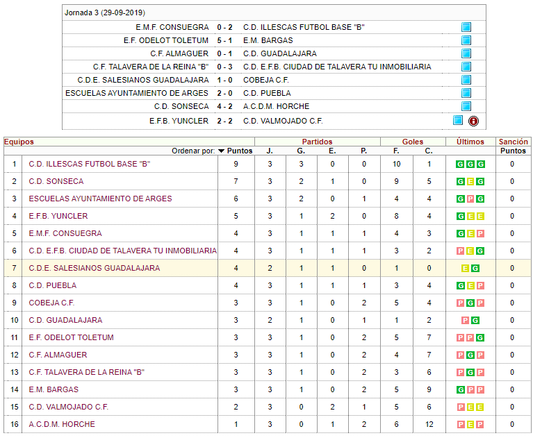Screen dimensions: 533x438
Task: Click pink P result badge in Arges row
Action: click(x=470, y=199)
